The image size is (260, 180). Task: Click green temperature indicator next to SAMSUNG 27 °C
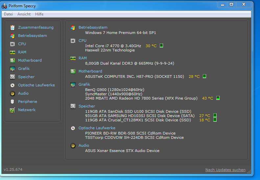click(x=215, y=115)
